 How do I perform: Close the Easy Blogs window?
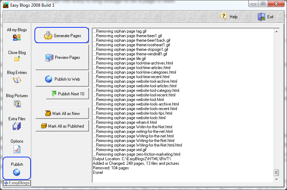pos(276,4)
